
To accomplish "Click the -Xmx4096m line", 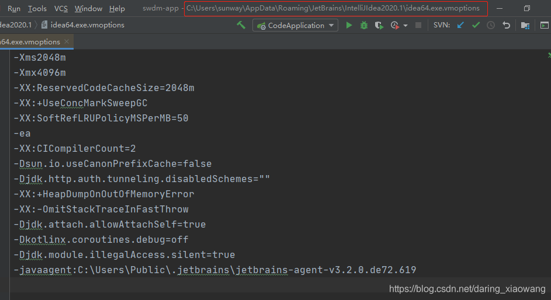I will coord(40,72).
